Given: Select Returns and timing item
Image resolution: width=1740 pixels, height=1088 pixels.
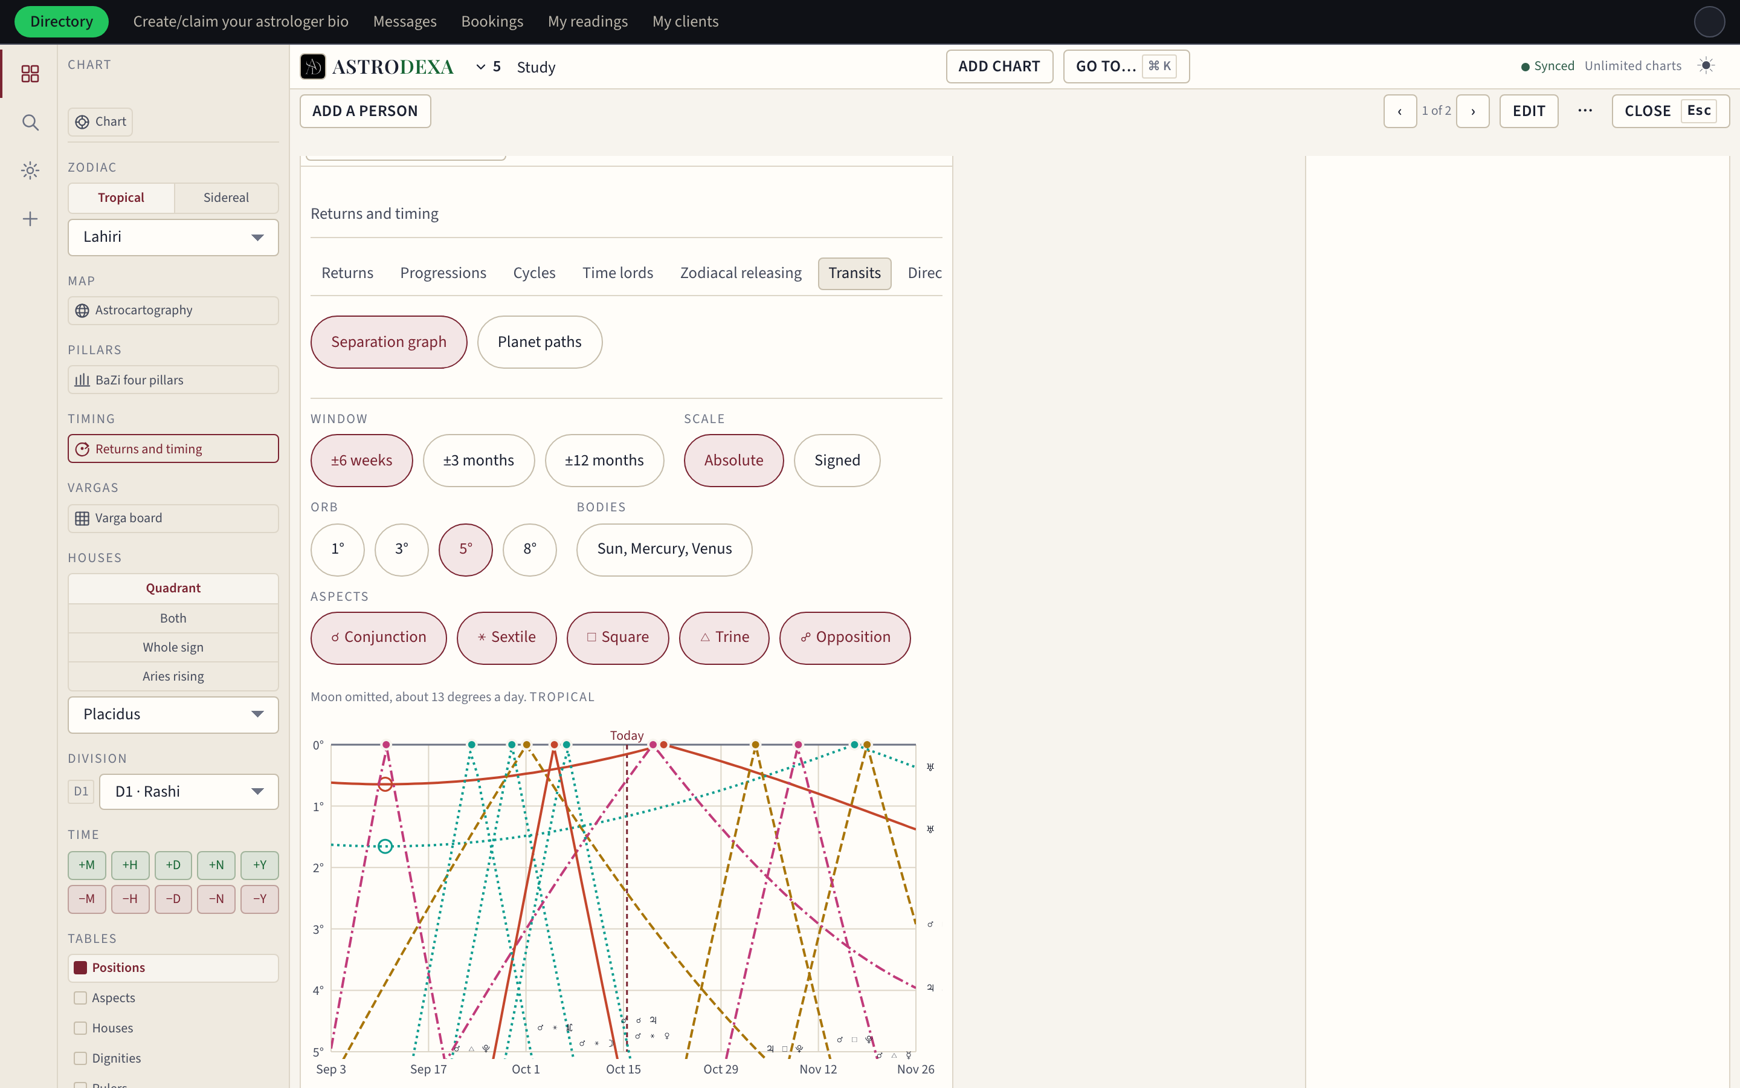Looking at the screenshot, I should point(173,449).
